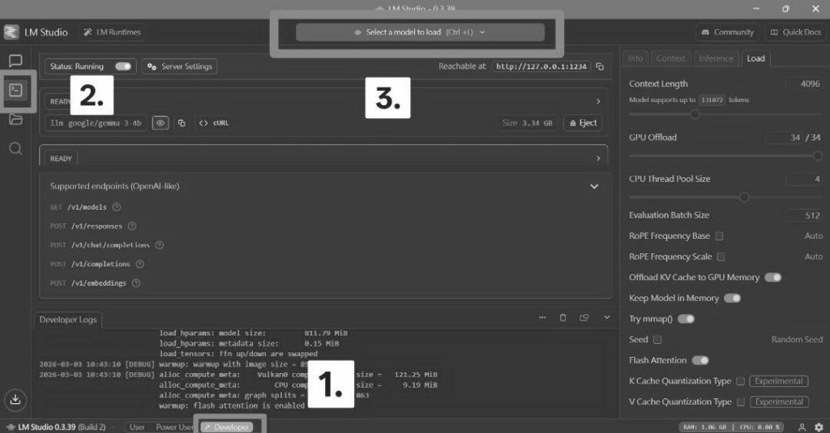Open the Chat view in sidebar
Viewport: 830px width, 433px height.
click(x=15, y=61)
